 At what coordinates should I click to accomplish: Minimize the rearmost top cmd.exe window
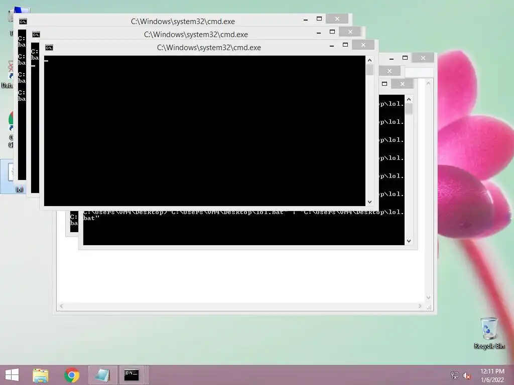[x=306, y=19]
